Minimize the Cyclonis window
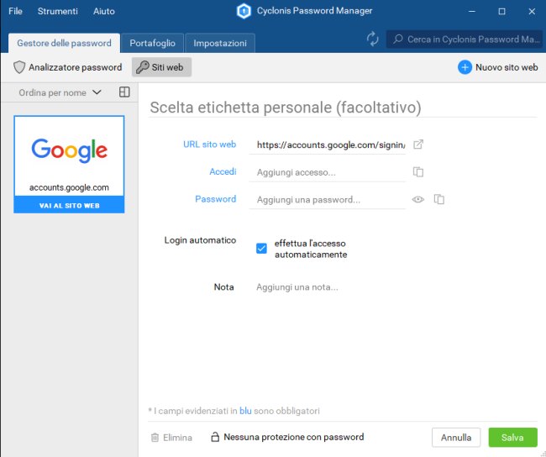Screen dimensions: 546x457 click(472, 11)
